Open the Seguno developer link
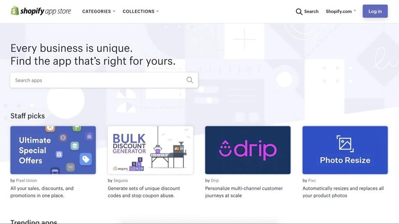 [120, 180]
